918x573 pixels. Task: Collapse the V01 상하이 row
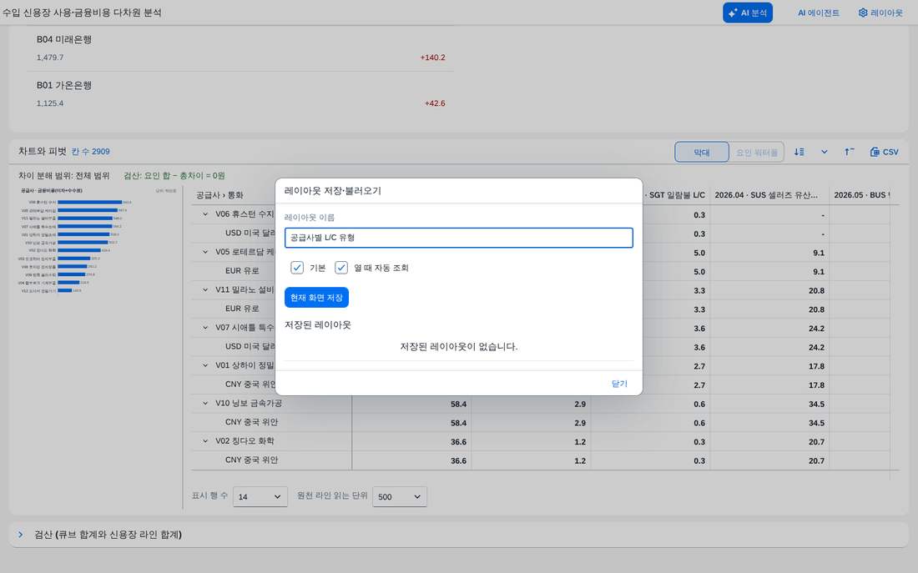(205, 365)
